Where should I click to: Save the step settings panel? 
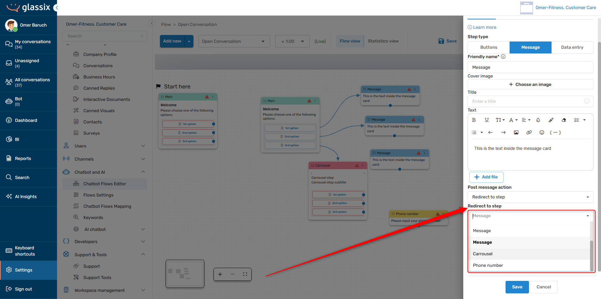tap(517, 287)
